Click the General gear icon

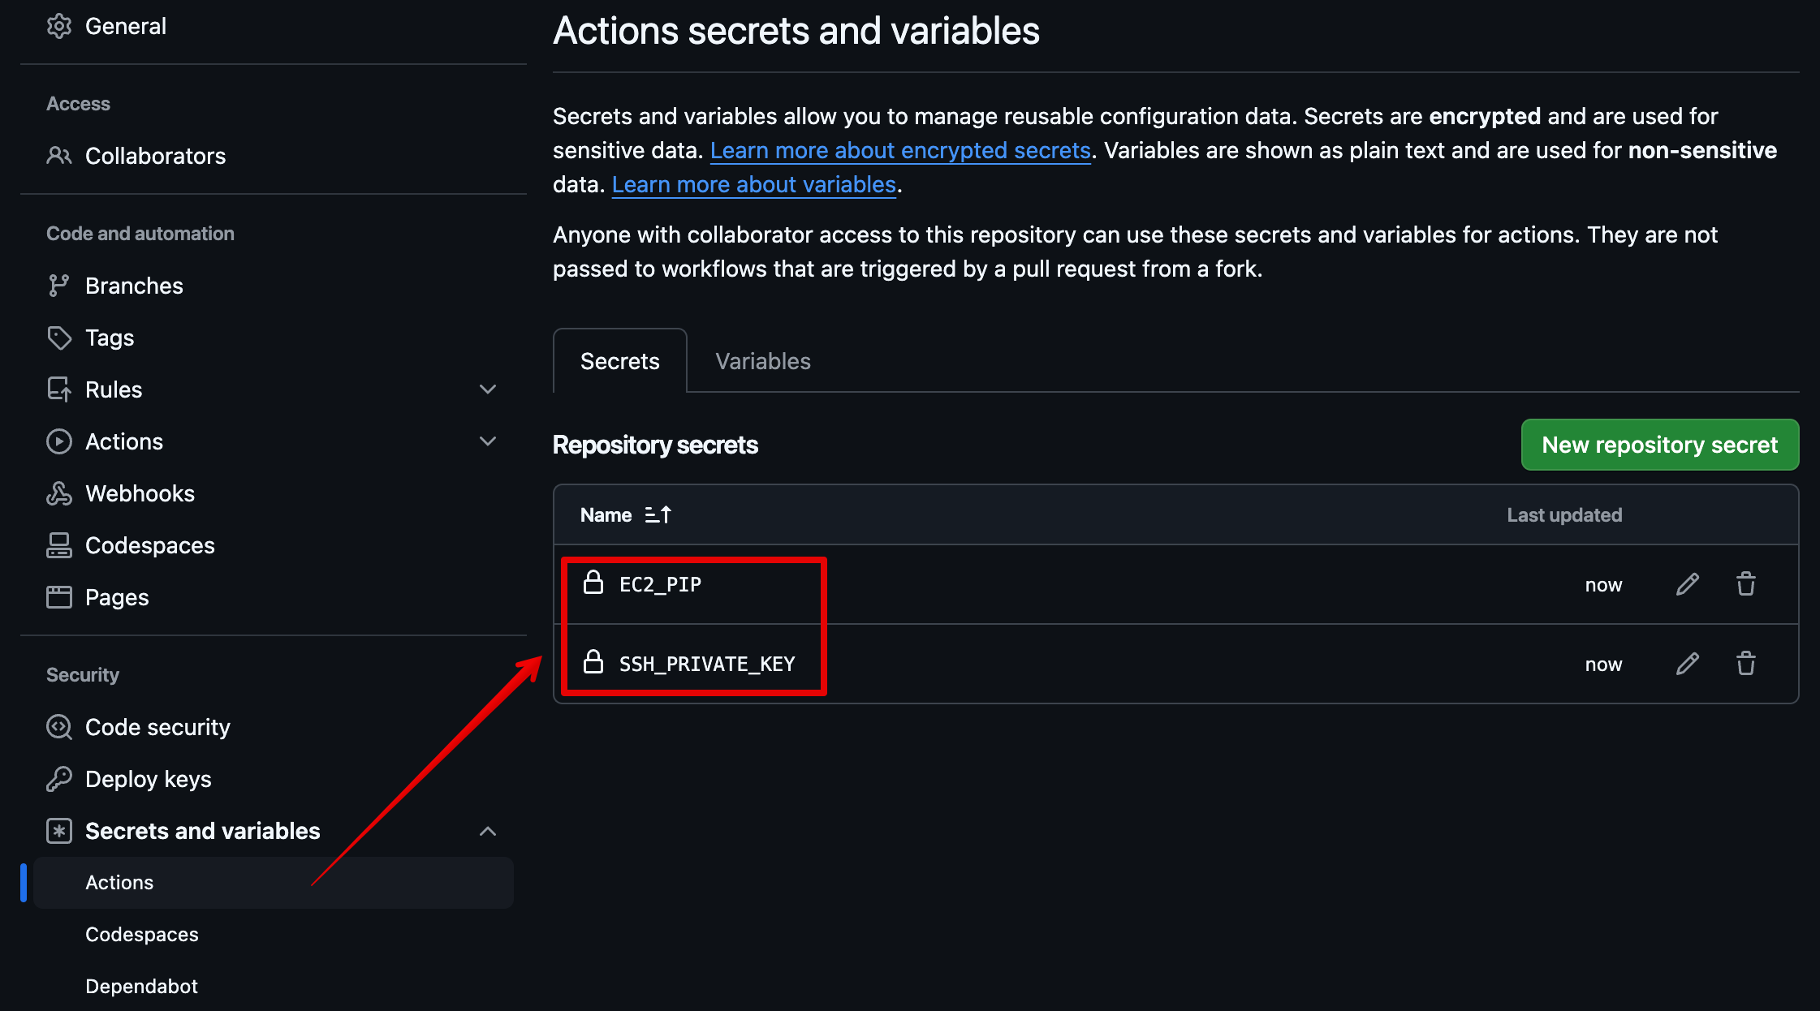tap(59, 26)
